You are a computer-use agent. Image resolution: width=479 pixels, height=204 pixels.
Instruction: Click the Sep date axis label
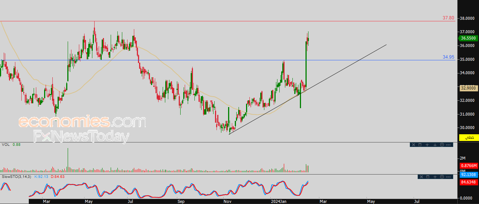(181, 201)
